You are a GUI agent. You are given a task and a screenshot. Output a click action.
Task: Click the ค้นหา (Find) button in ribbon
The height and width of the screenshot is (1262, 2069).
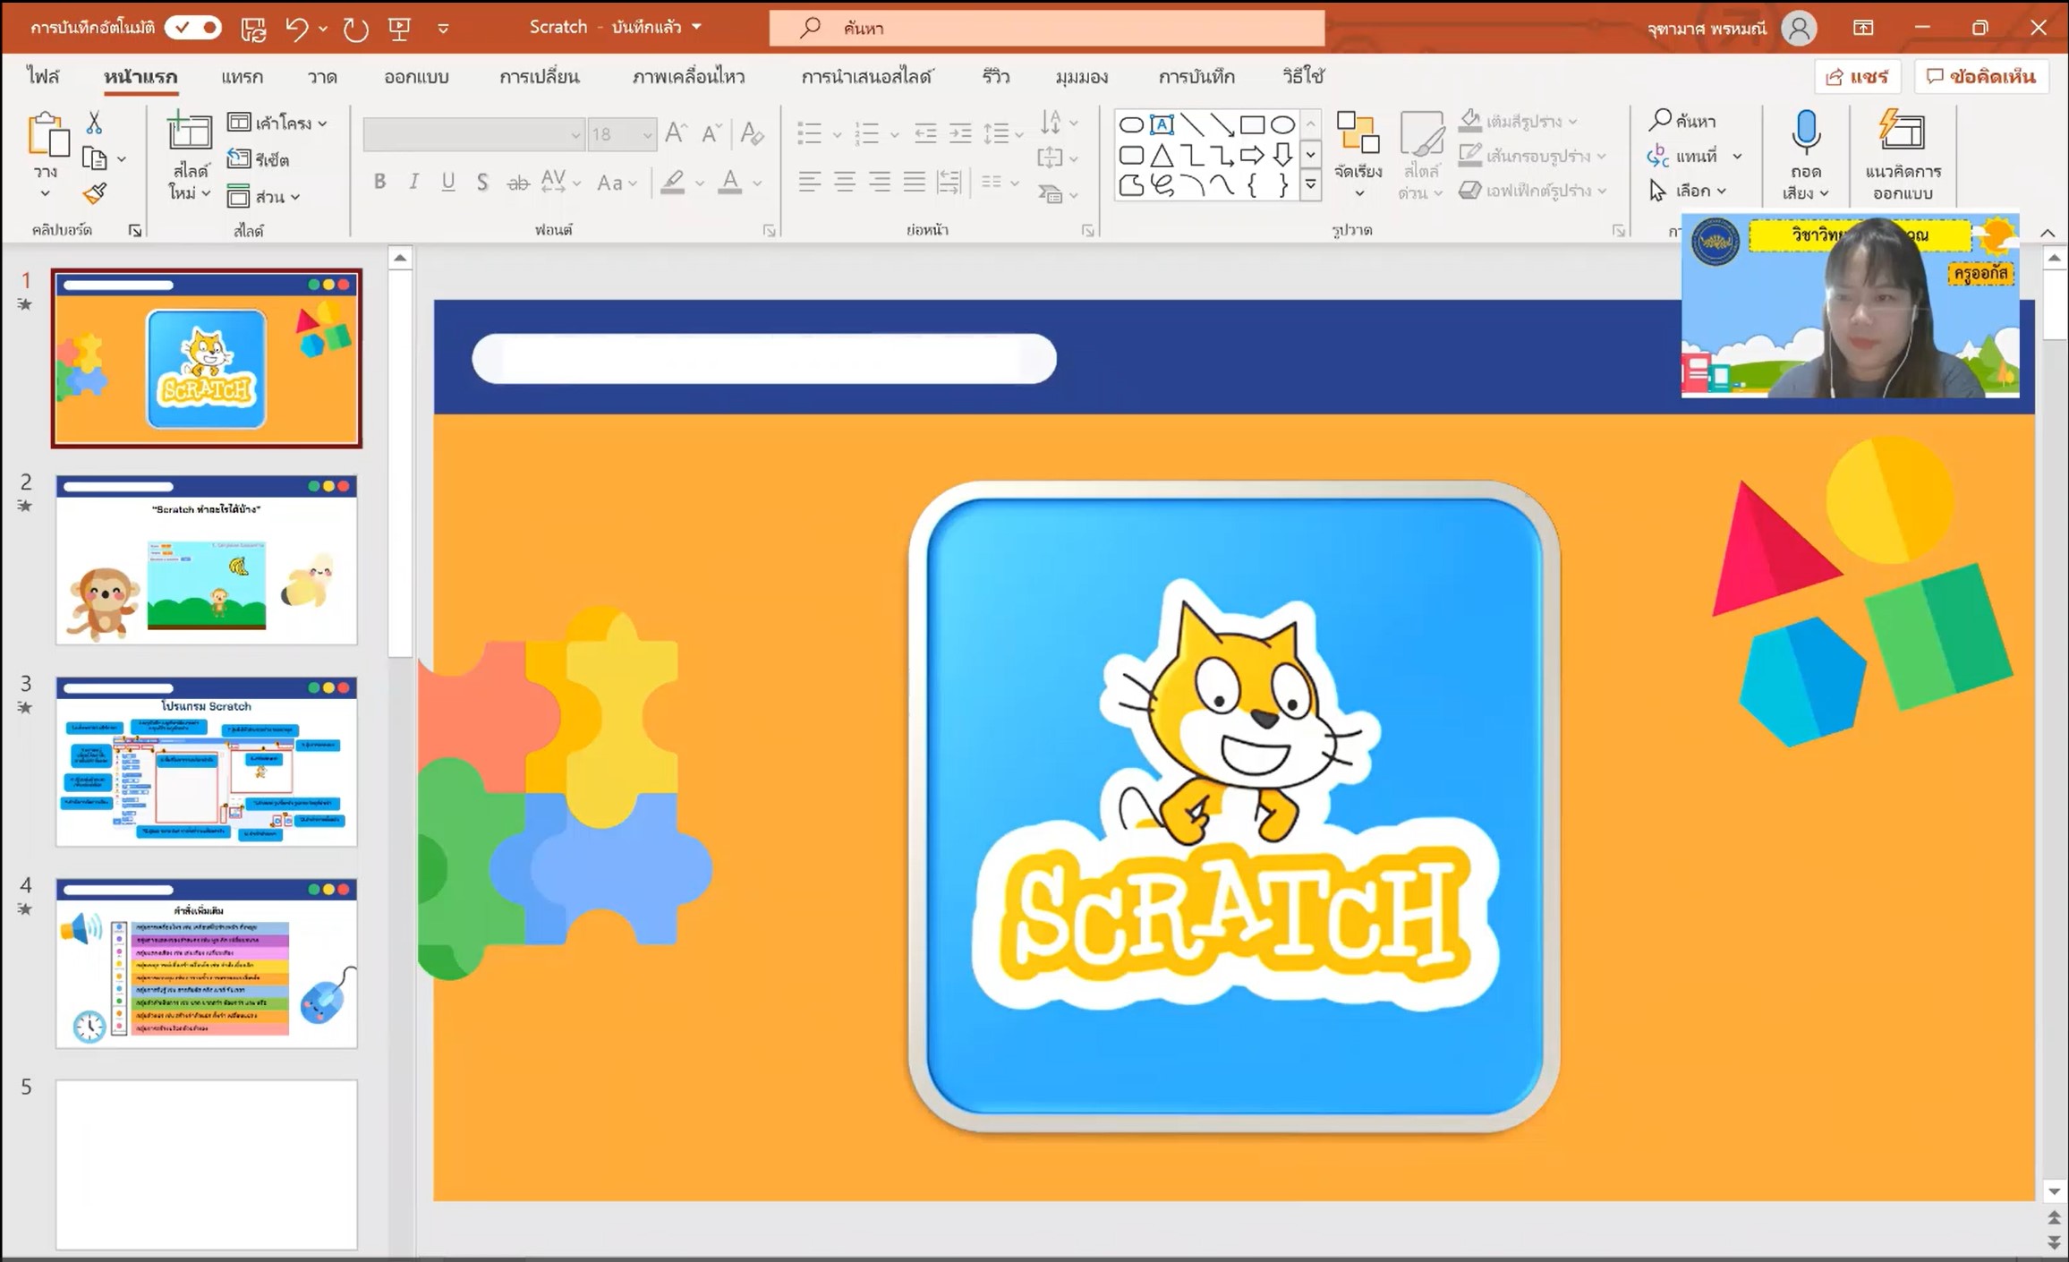click(x=1683, y=120)
